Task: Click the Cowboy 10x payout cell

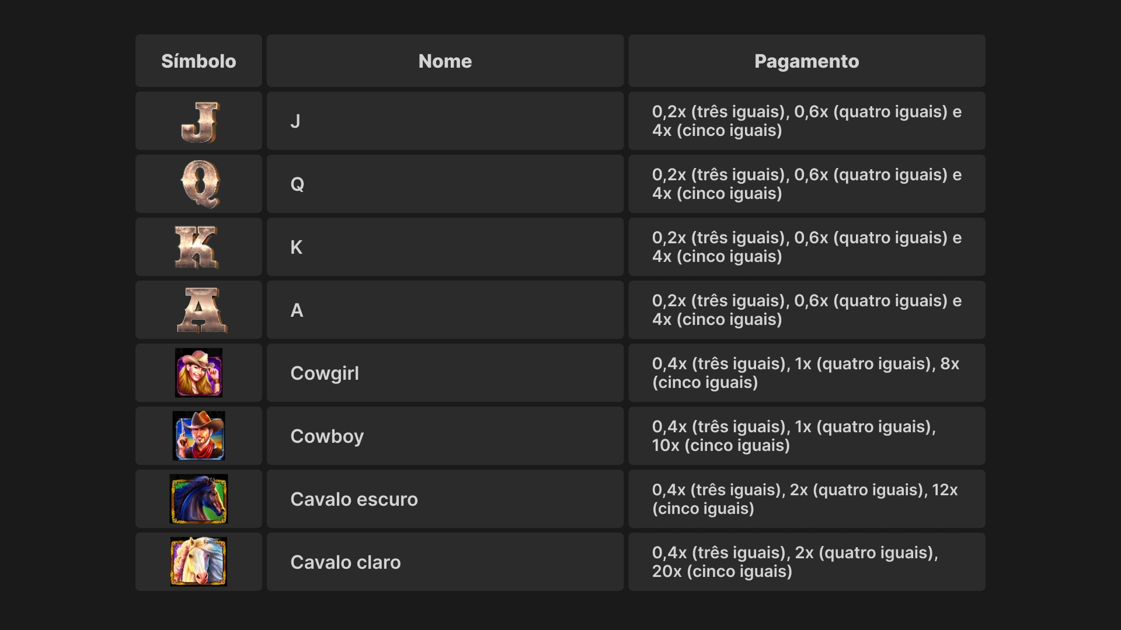Action: tap(806, 436)
